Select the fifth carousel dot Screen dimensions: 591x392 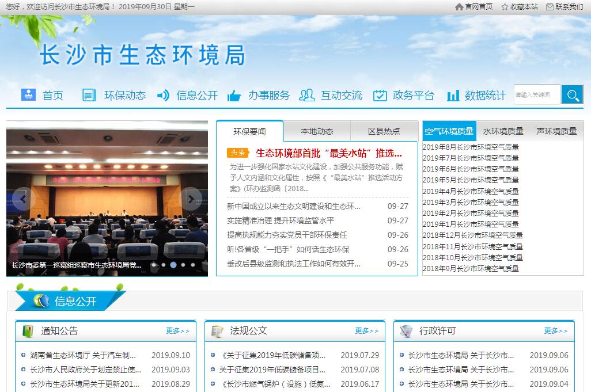point(193,265)
